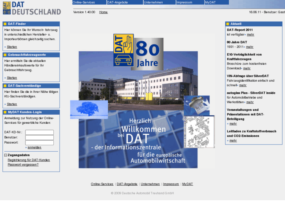Open the Online-Services menu tab
The image size is (285, 214).
click(x=89, y=2)
